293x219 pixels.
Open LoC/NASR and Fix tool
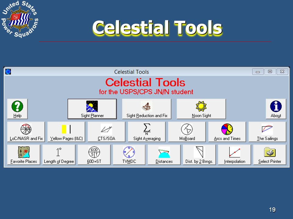click(x=26, y=132)
